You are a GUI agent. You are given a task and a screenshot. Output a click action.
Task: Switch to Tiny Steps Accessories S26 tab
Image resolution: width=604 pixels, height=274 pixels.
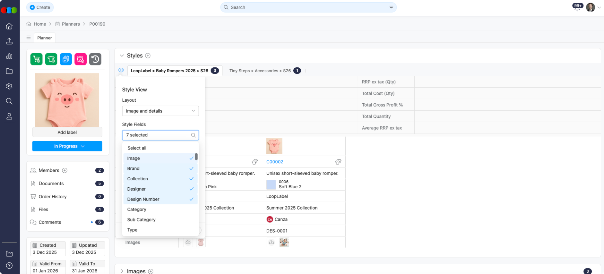tap(265, 71)
